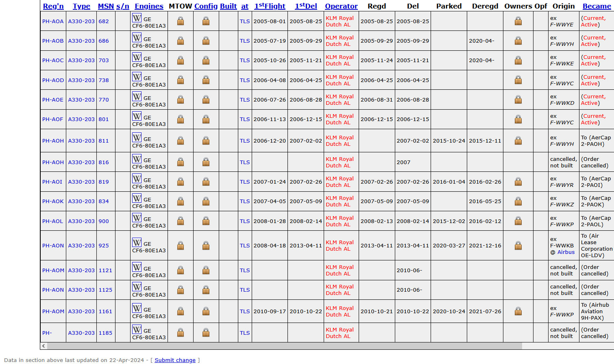Open Wikipedia engine icon in MSN 1185 row
The image size is (614, 364).
(137, 329)
